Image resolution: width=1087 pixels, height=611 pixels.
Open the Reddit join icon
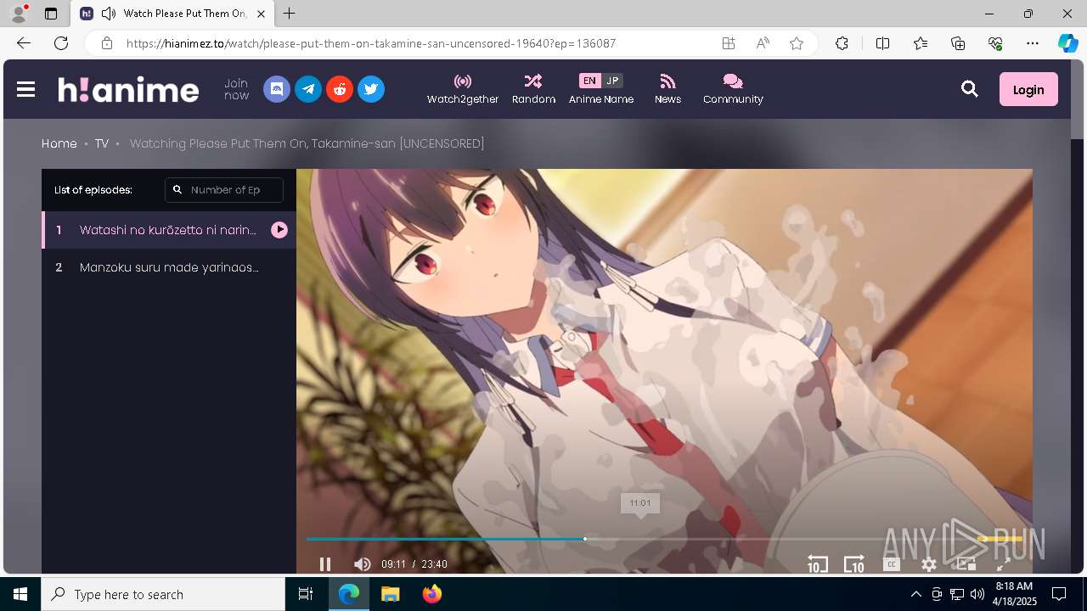340,89
